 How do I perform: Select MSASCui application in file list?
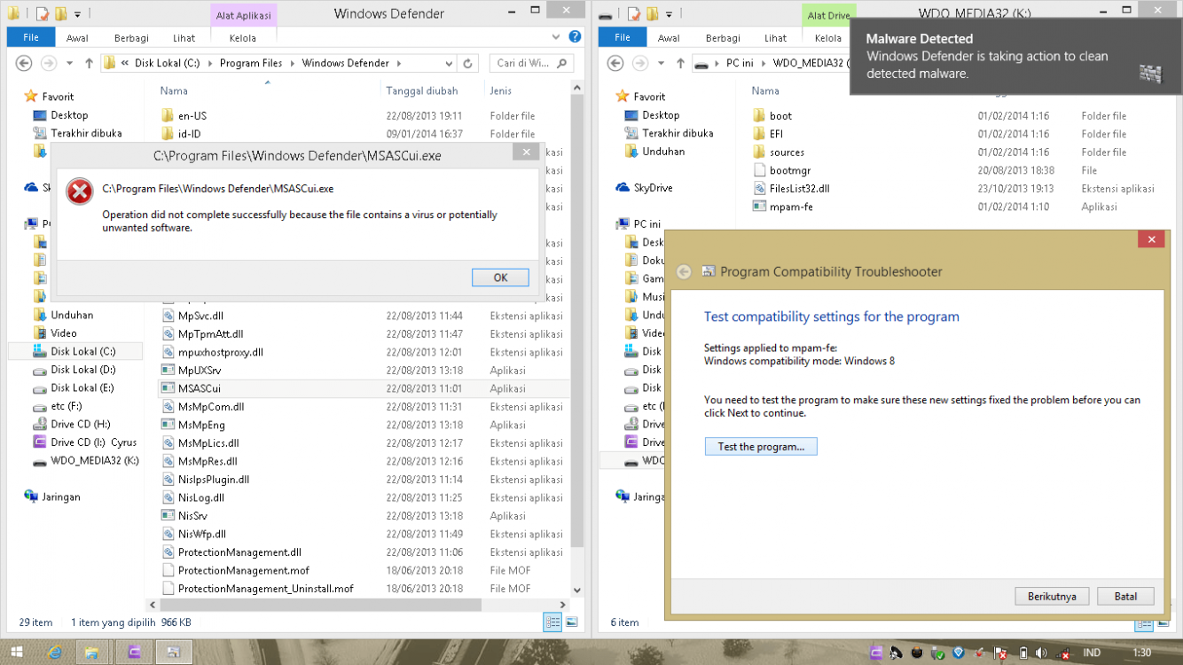click(199, 388)
